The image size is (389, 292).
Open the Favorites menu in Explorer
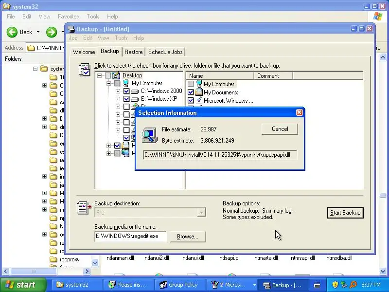tap(68, 17)
